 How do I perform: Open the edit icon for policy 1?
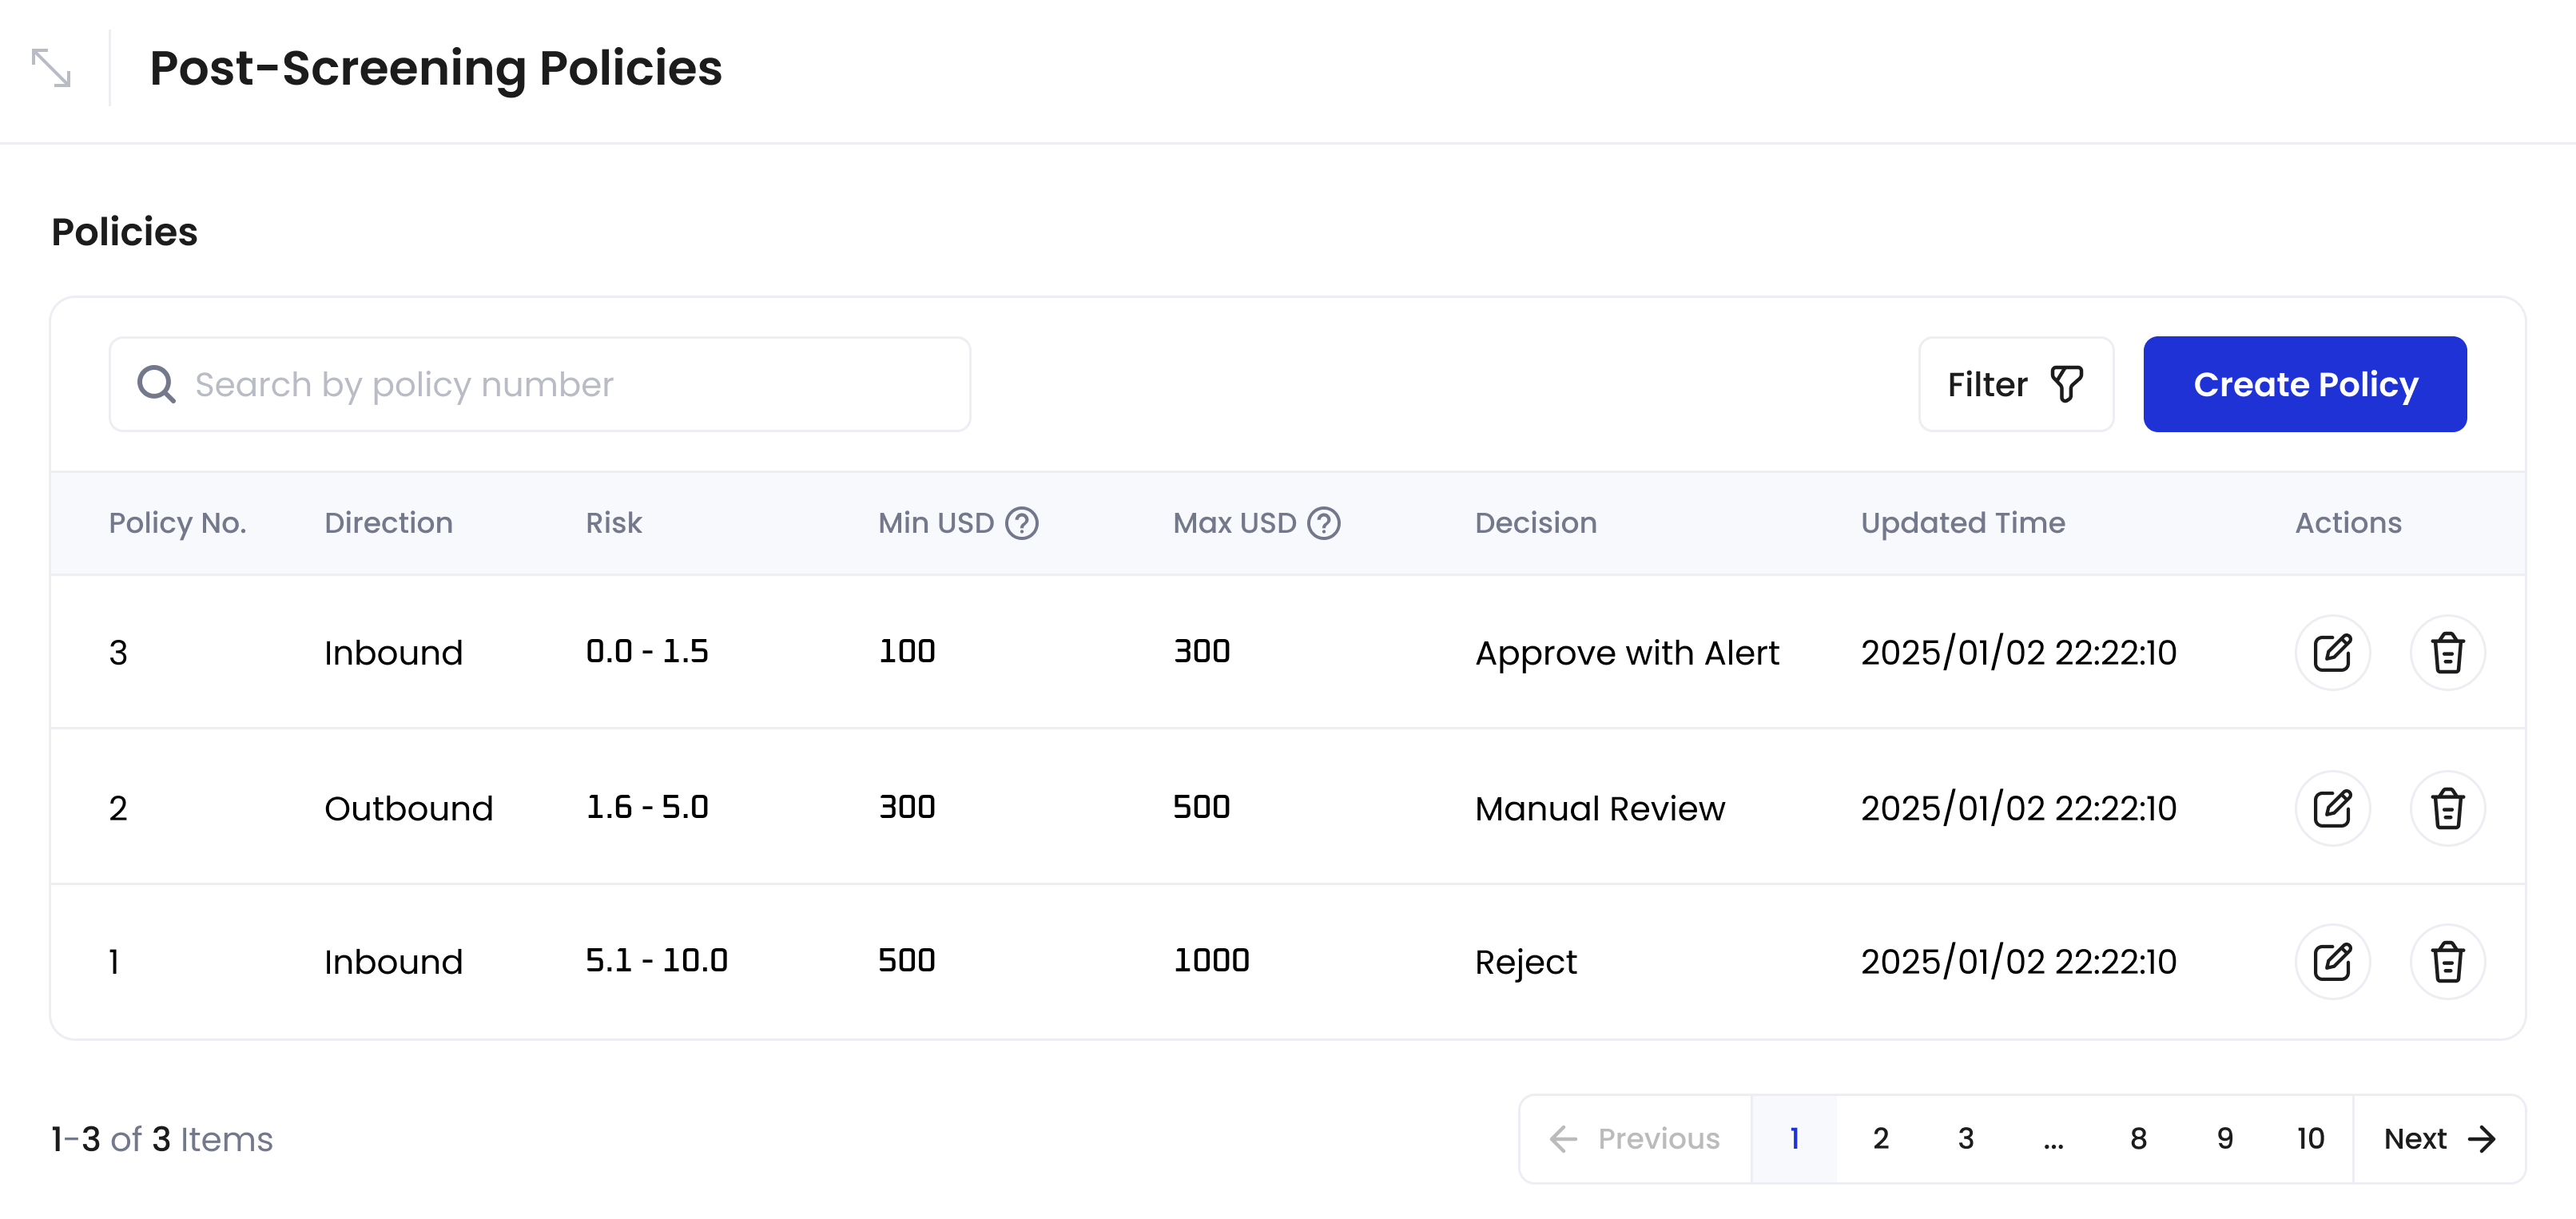(2333, 961)
